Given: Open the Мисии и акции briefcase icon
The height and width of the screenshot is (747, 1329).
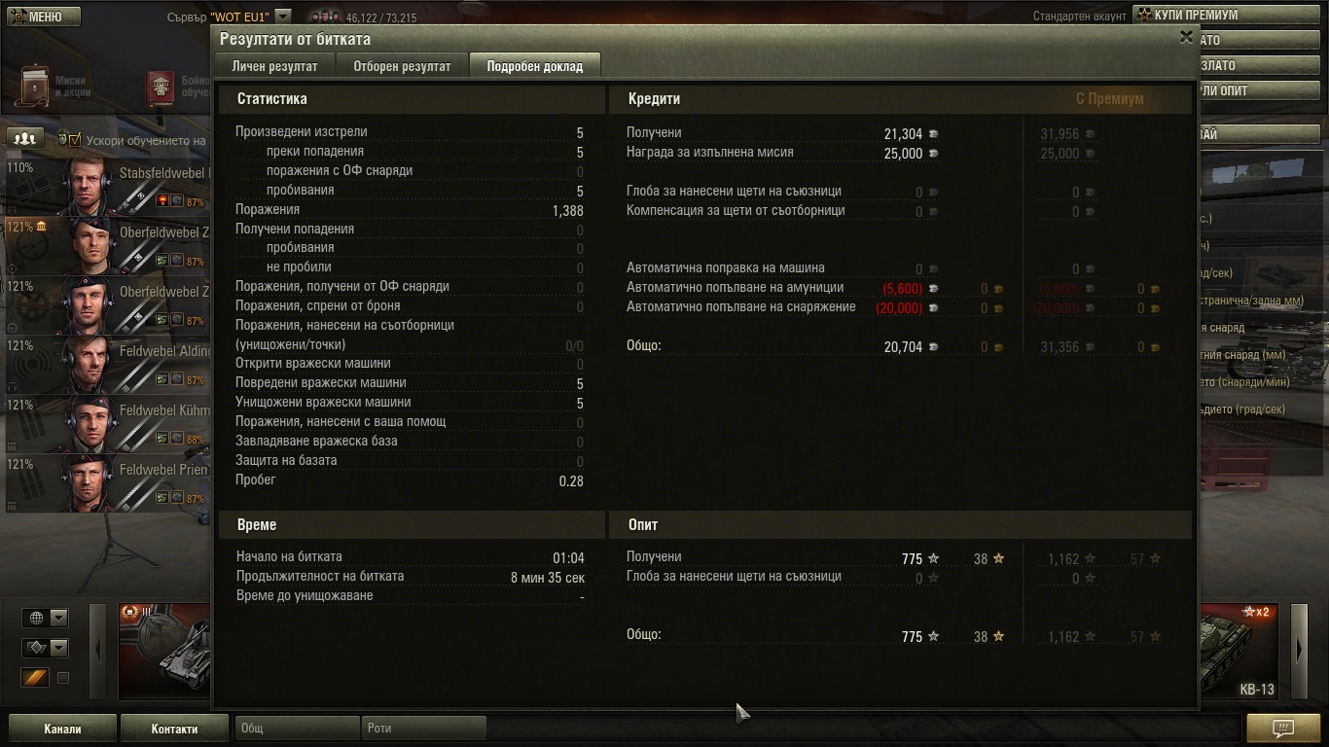Looking at the screenshot, I should click(36, 86).
